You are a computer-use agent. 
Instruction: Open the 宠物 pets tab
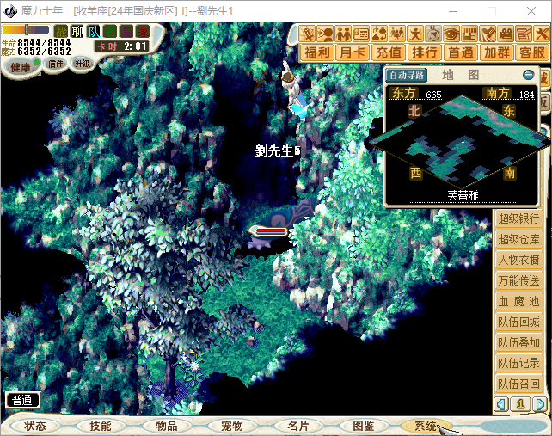pos(232,426)
